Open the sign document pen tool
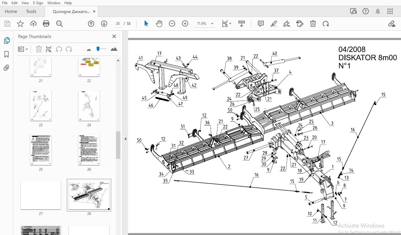The width and height of the screenshot is (401, 235). [x=287, y=24]
